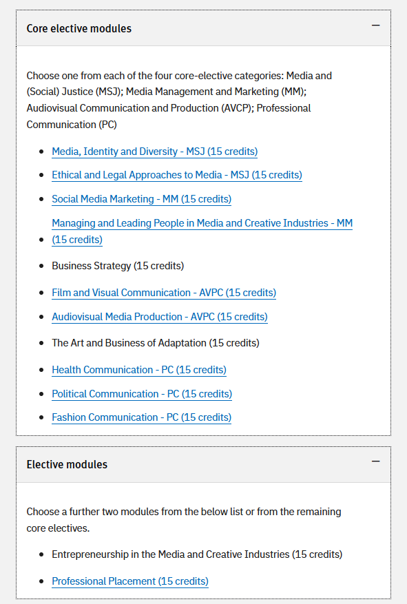Click the 'Choose a further two modules' paragraph
The image size is (407, 604).
pyautogui.click(x=184, y=520)
